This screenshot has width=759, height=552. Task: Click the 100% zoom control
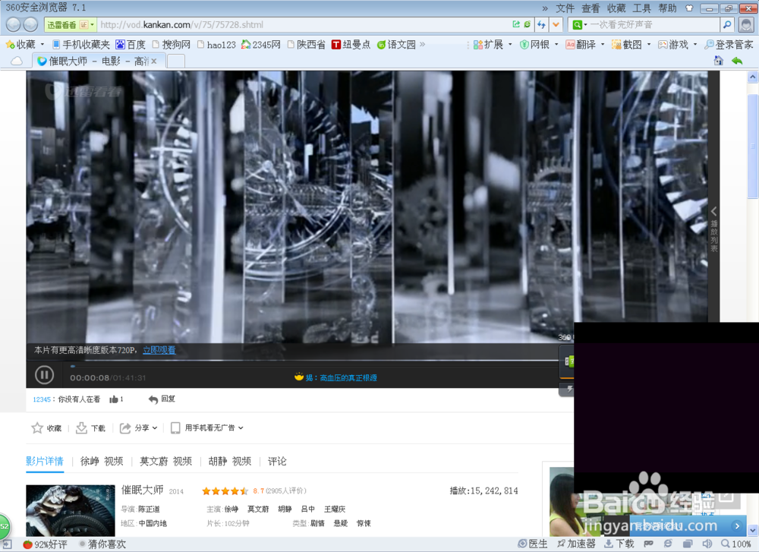(735, 544)
